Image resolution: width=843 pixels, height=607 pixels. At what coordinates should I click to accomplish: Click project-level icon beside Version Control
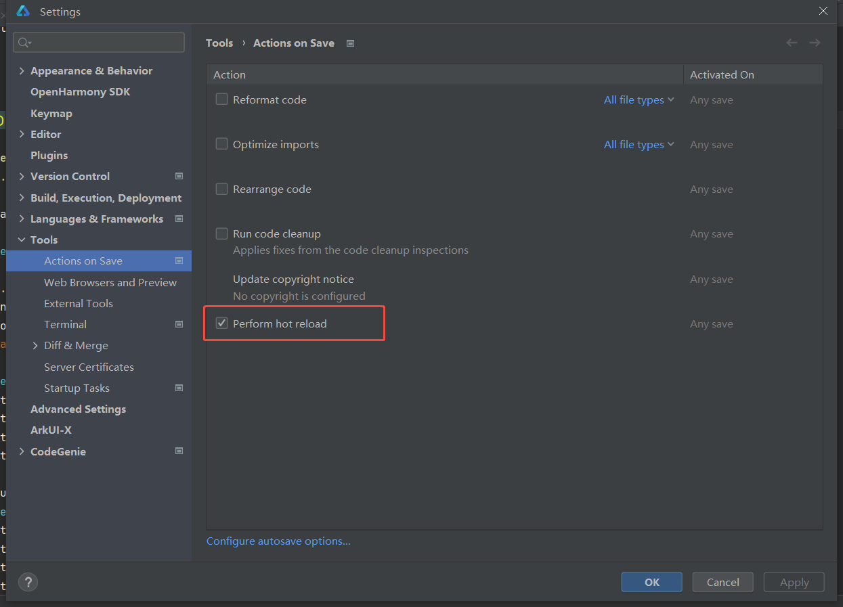pos(179,176)
